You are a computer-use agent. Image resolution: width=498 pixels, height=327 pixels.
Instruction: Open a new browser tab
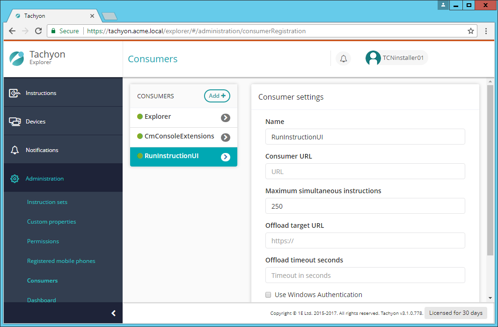pyautogui.click(x=109, y=16)
